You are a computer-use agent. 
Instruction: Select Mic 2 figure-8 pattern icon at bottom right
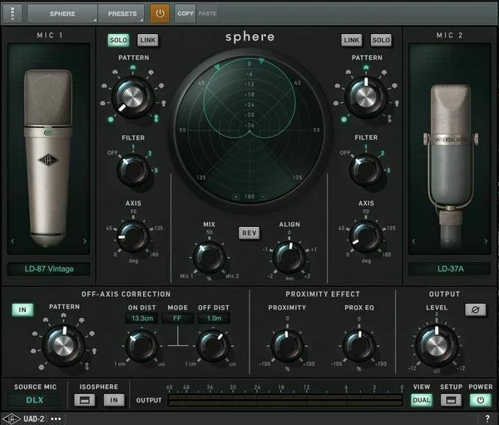click(x=389, y=118)
